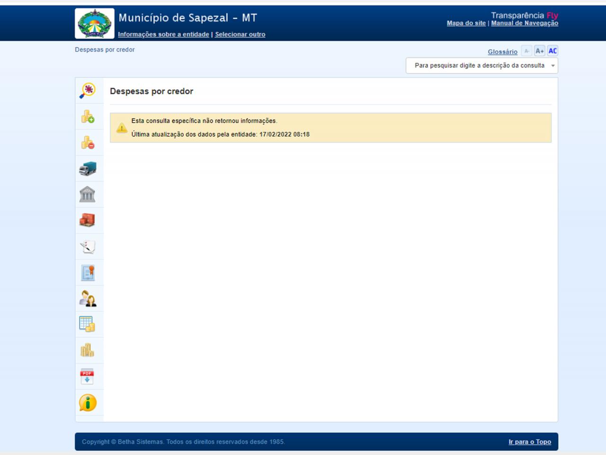This screenshot has width=606, height=455.
Task: Open the two people icon
Action: (x=88, y=298)
